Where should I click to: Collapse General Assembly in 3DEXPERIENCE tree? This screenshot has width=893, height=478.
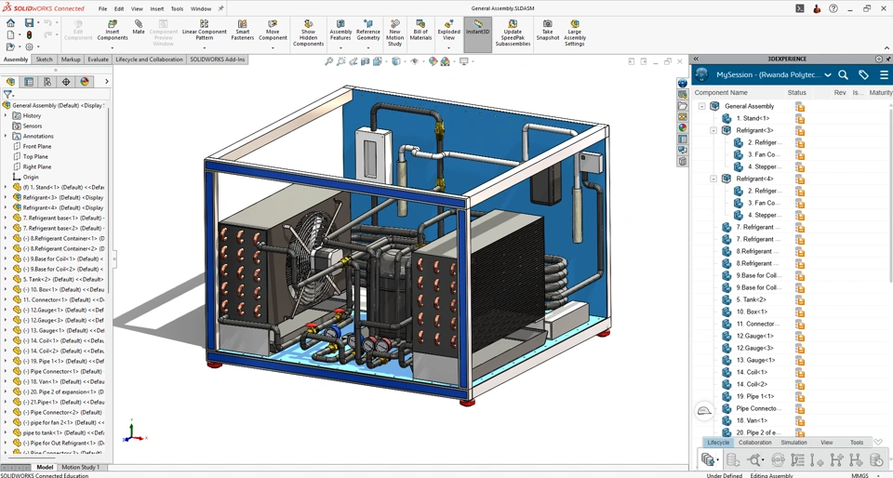(x=701, y=106)
